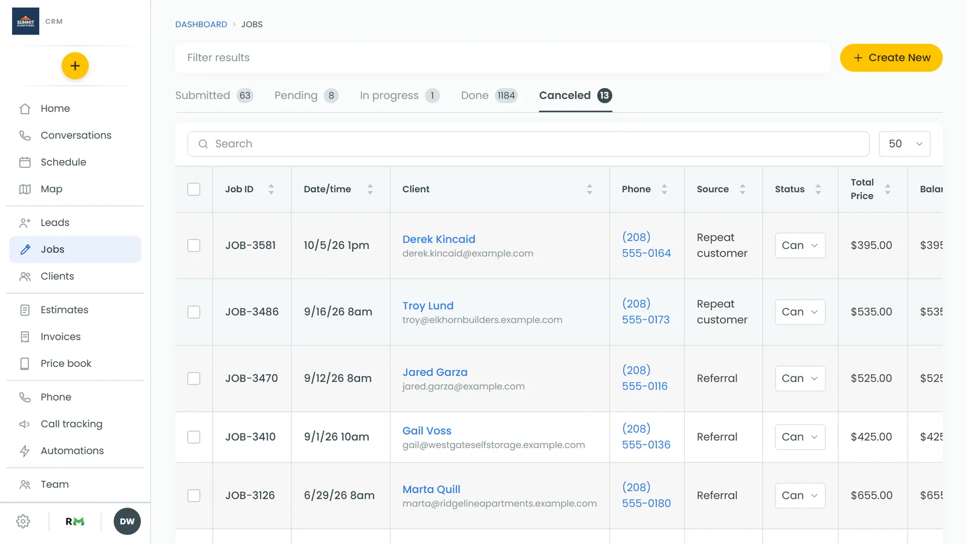
Task: Open status dropdown for Derek Kincaid's job
Action: [800, 245]
